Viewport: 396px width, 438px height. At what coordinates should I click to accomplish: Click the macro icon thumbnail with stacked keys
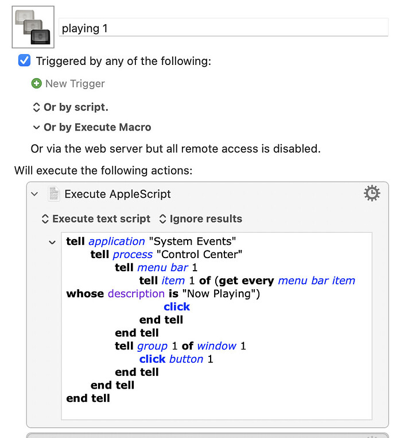(x=33, y=27)
